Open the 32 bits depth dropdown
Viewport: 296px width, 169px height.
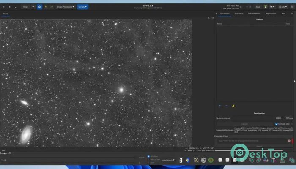point(282,7)
